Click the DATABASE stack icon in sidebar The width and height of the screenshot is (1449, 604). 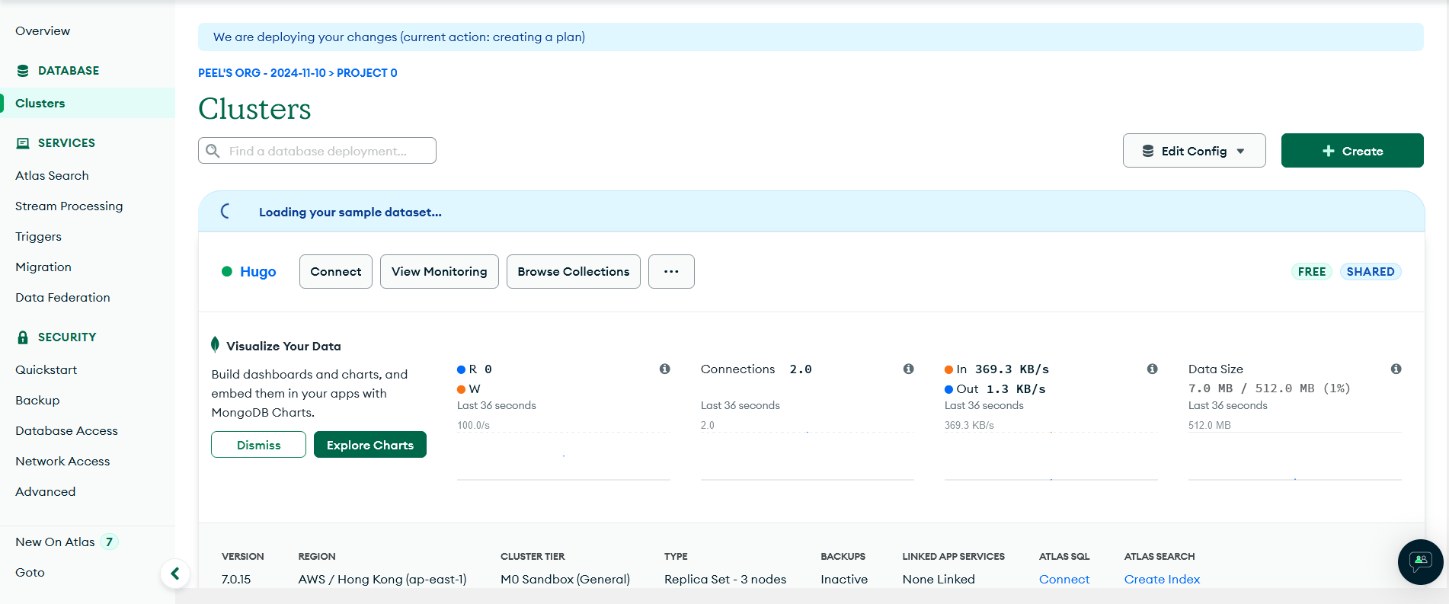(23, 71)
